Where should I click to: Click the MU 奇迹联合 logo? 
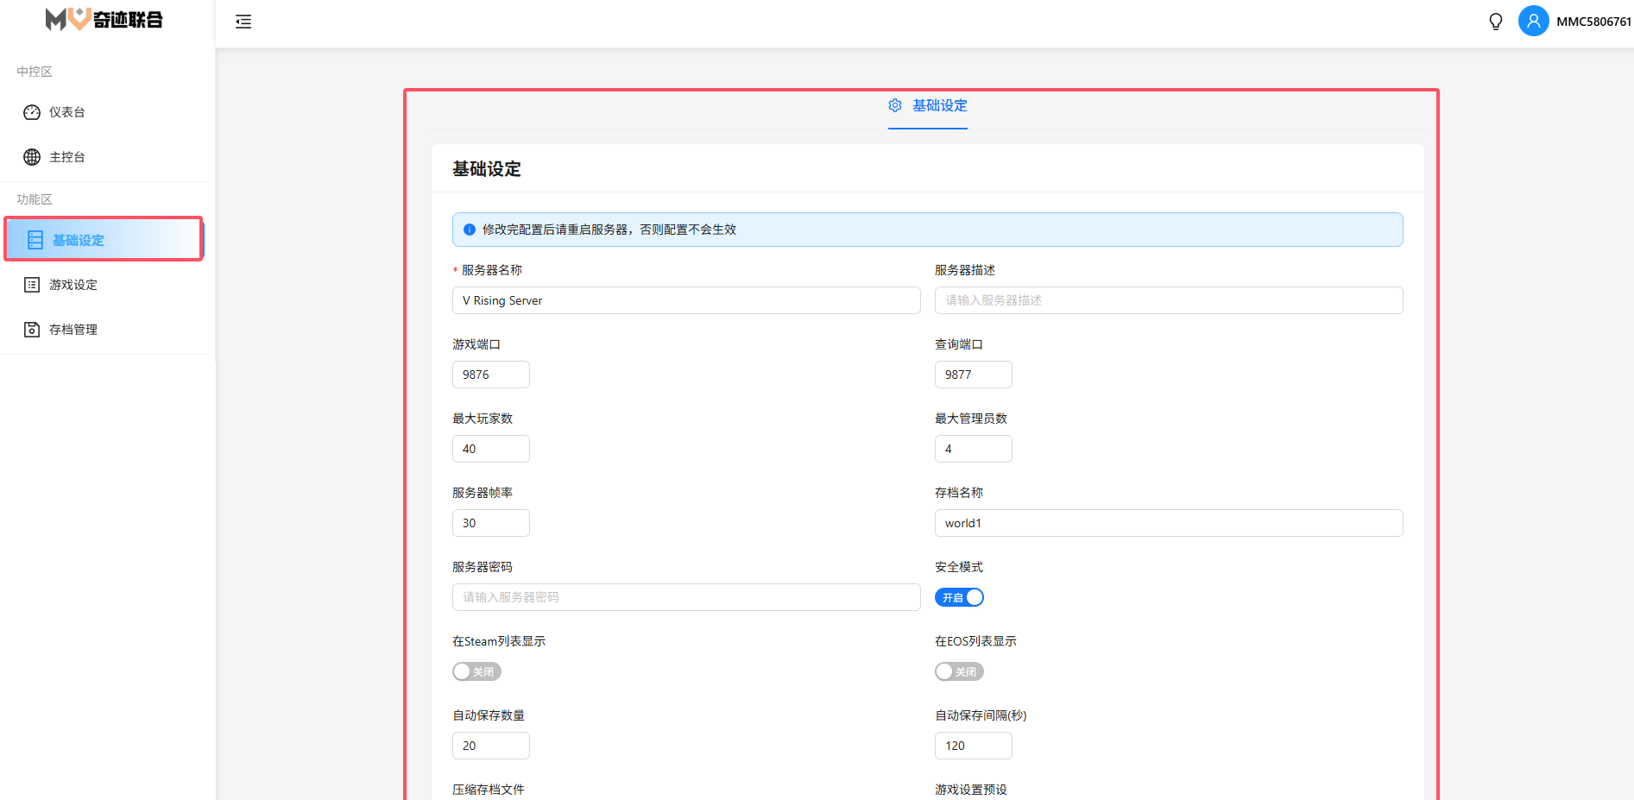(104, 19)
